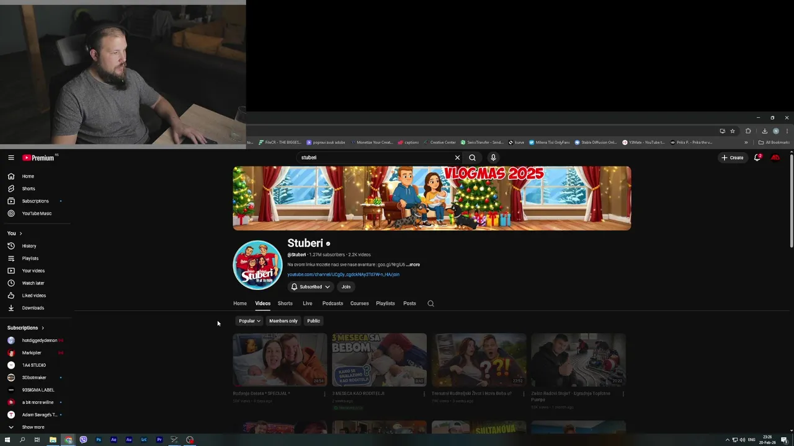
Task: Open the Creative Center bookmark
Action: (439, 142)
